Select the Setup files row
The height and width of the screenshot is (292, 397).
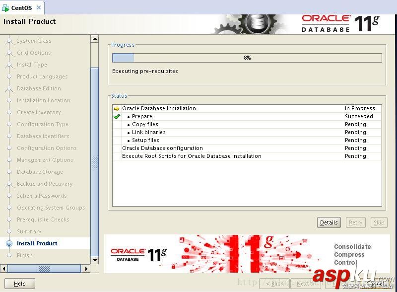pyautogui.click(x=247, y=140)
